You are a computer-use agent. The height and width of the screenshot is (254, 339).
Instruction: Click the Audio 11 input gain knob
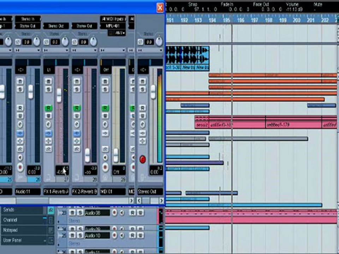click(x=36, y=42)
